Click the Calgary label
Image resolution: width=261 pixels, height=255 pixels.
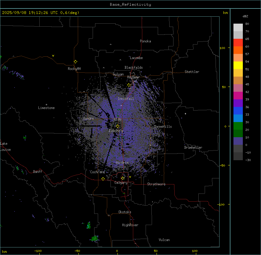(x=121, y=183)
